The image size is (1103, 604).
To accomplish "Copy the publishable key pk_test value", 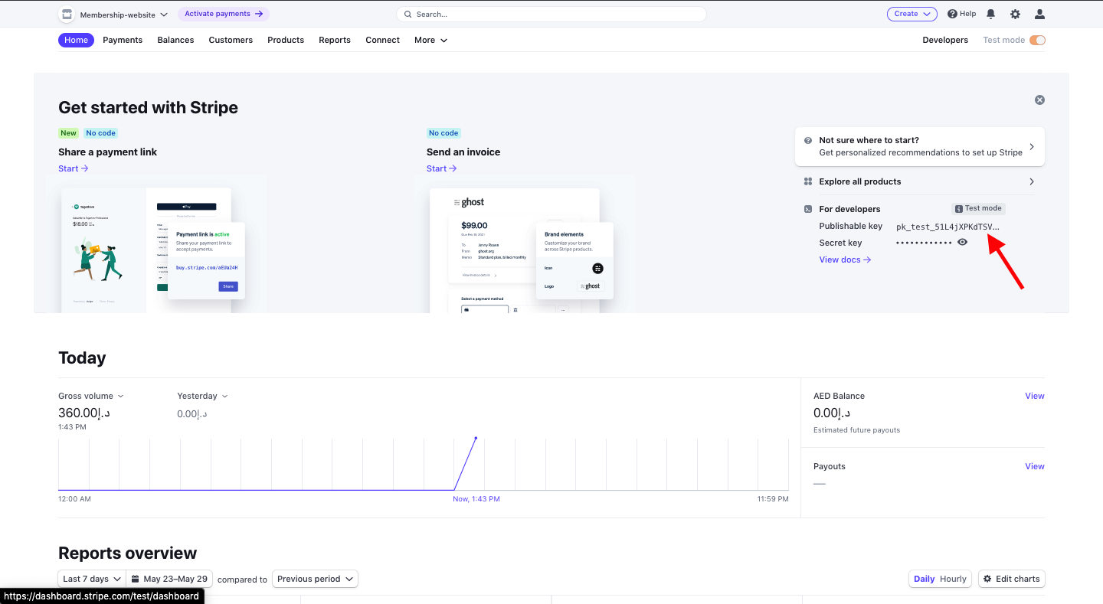I will point(948,227).
